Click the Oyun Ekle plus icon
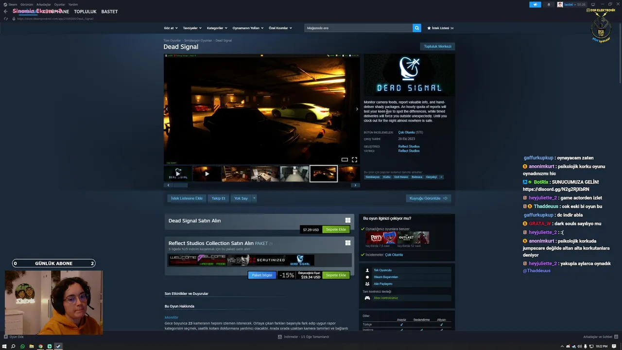Image resolution: width=622 pixels, height=350 pixels. tap(6, 337)
